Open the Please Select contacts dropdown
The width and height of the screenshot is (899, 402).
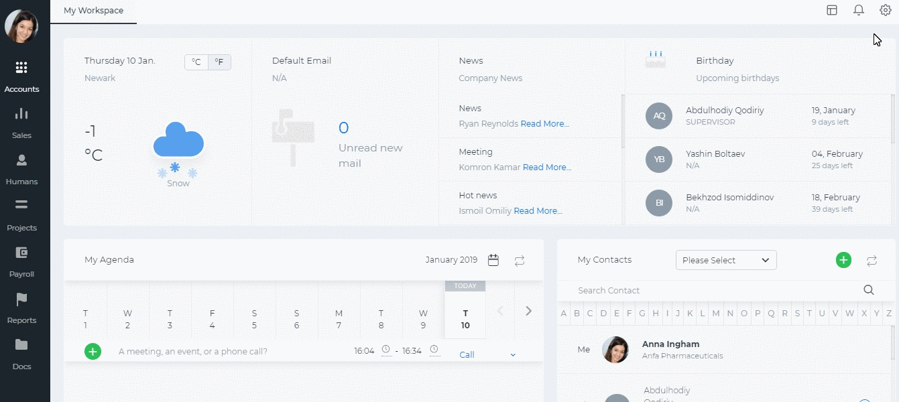coord(726,260)
